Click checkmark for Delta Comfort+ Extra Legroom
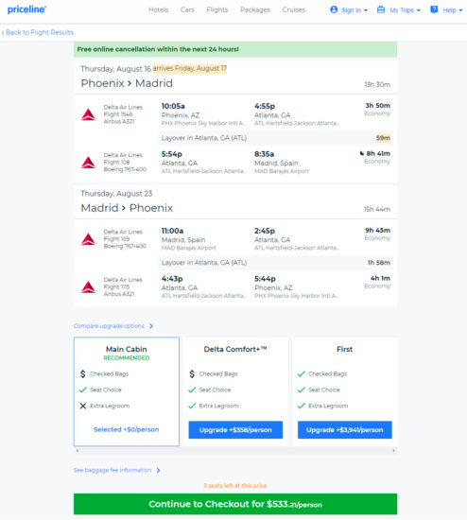Viewport: 467px width, 520px height. click(192, 406)
